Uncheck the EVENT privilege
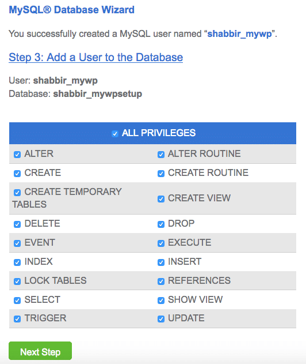 point(17,243)
